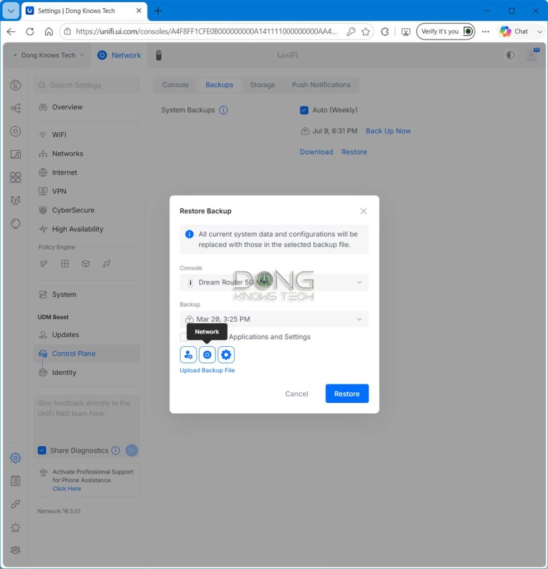The image size is (548, 569).
Task: Open CyberSecure settings in sidebar
Action: point(87,210)
